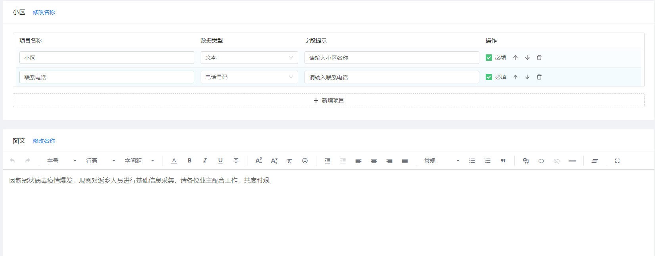
Task: Click the project name field containing 联系电话
Action: click(107, 77)
